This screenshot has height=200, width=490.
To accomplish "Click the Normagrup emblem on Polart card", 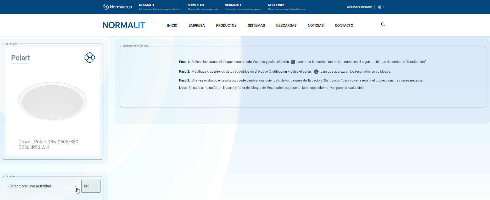I will pos(90,58).
